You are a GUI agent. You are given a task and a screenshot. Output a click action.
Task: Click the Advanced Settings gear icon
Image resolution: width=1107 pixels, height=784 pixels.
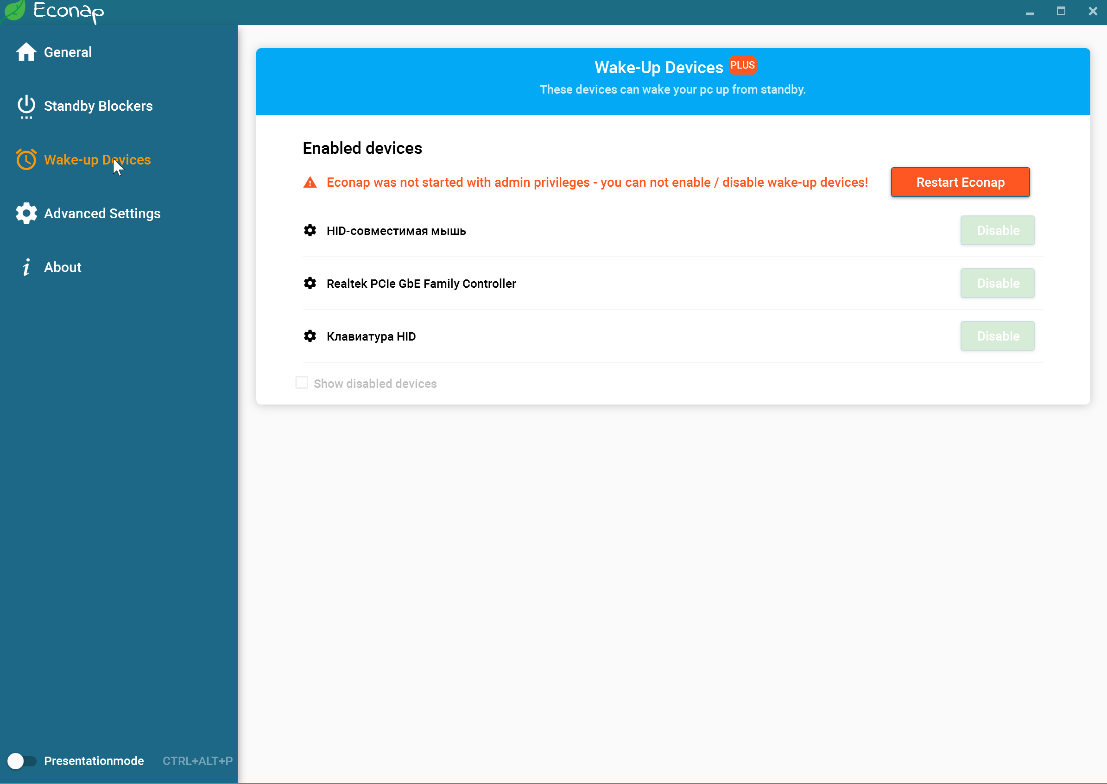tap(26, 214)
